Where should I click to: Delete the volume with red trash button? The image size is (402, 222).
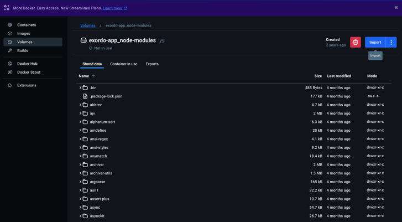[x=356, y=42]
